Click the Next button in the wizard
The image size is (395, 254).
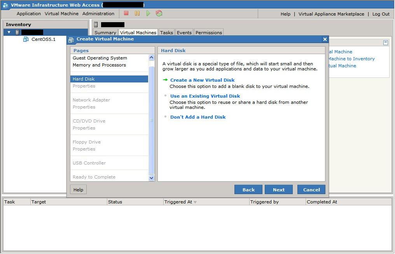point(279,190)
